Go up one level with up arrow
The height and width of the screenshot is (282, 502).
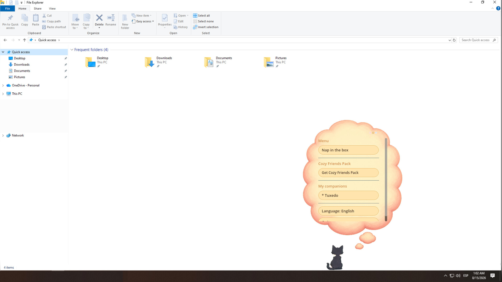tap(25, 40)
